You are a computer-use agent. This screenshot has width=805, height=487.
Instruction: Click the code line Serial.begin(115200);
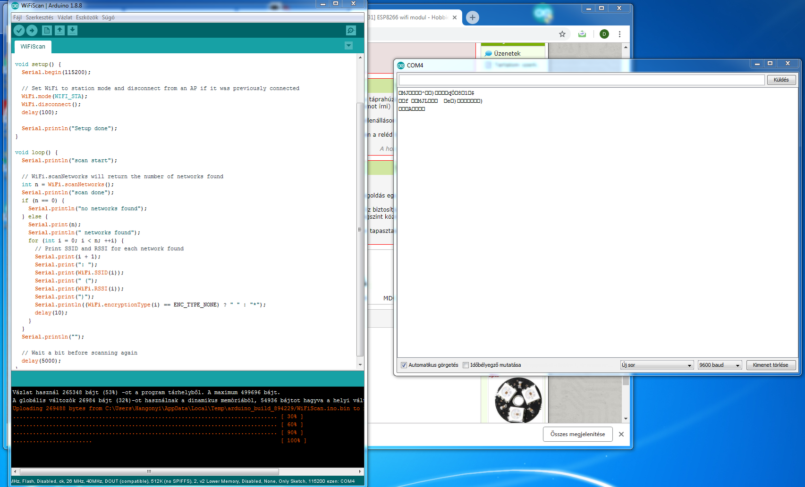[56, 72]
